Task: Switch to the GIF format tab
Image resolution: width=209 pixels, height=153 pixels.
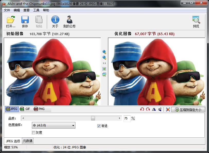Action: click(x=25, y=109)
